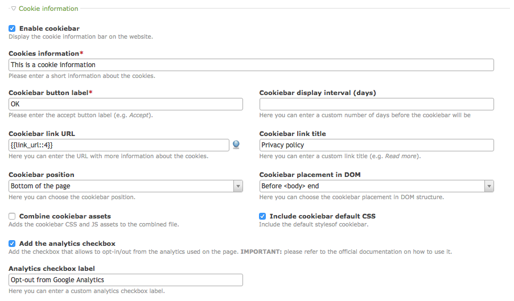
Task: Uncheck the Enable cookiebar checkbox
Action: [12, 28]
